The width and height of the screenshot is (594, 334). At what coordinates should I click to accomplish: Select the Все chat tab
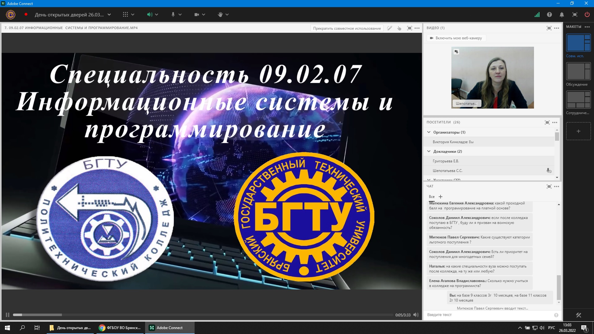tap(432, 197)
